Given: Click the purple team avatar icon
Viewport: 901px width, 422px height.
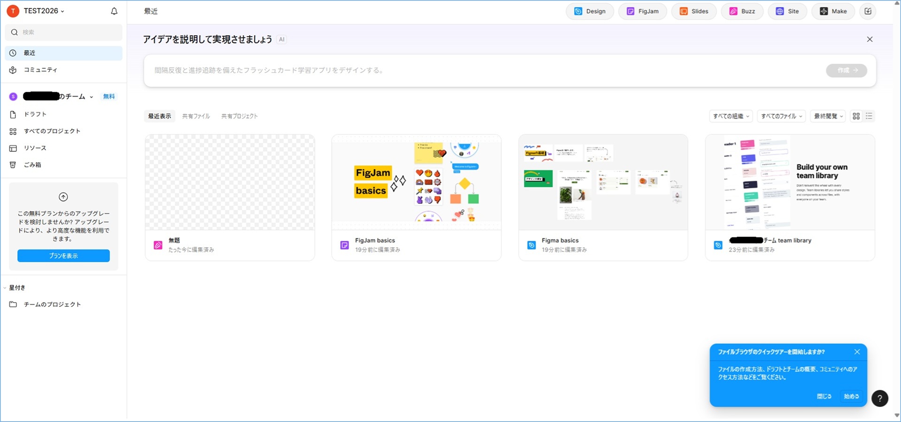Looking at the screenshot, I should [x=13, y=97].
